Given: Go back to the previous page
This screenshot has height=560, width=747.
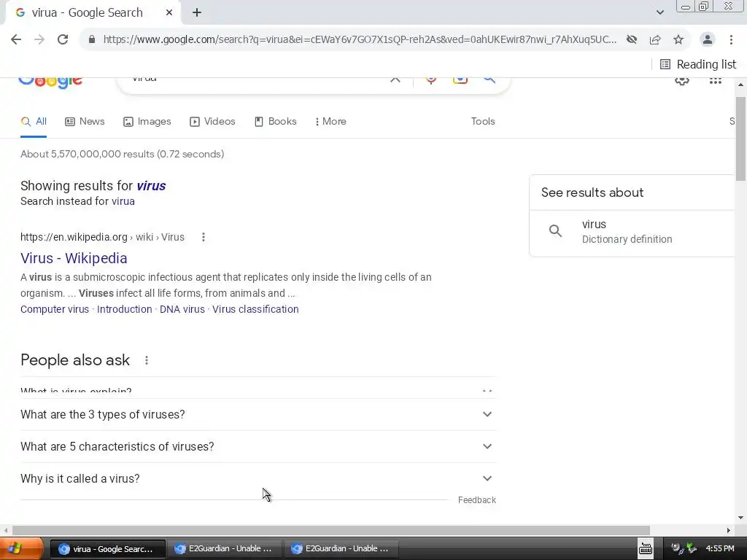Looking at the screenshot, I should tap(16, 39).
